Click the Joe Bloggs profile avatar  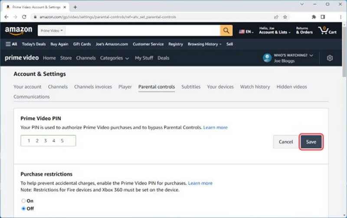(x=267, y=58)
